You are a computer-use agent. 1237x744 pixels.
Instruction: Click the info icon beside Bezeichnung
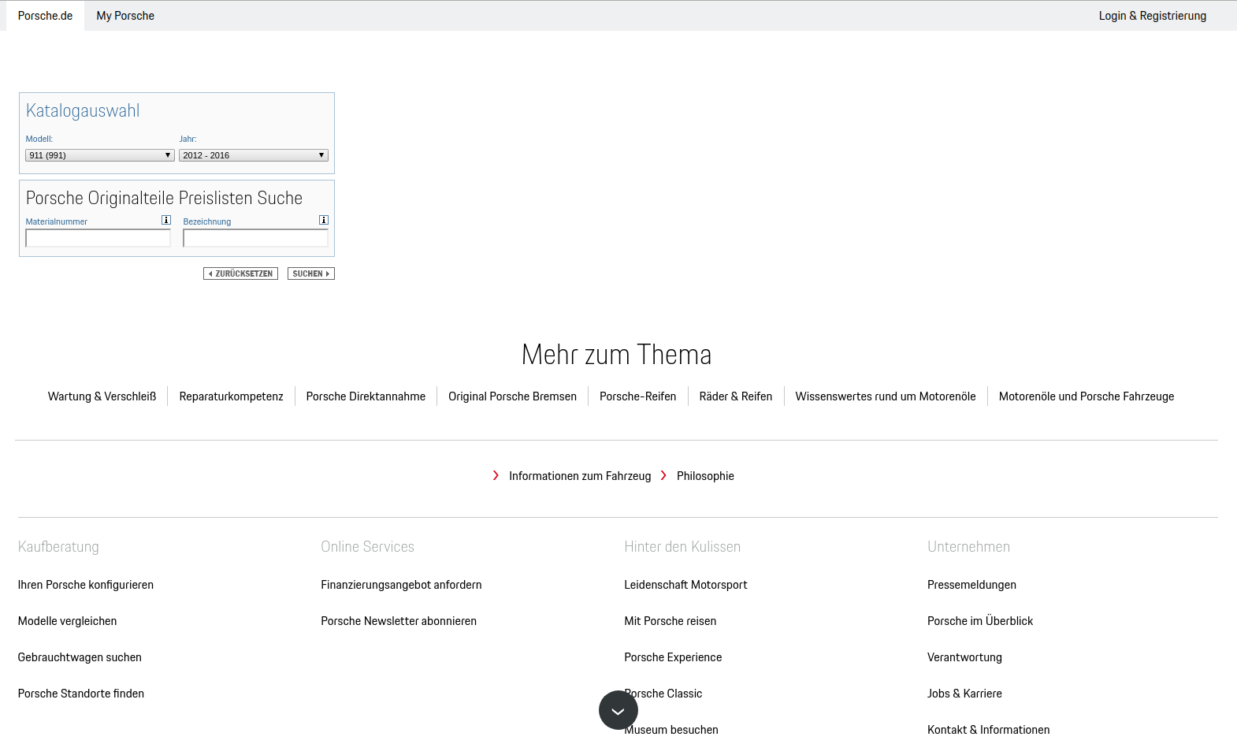click(x=324, y=220)
